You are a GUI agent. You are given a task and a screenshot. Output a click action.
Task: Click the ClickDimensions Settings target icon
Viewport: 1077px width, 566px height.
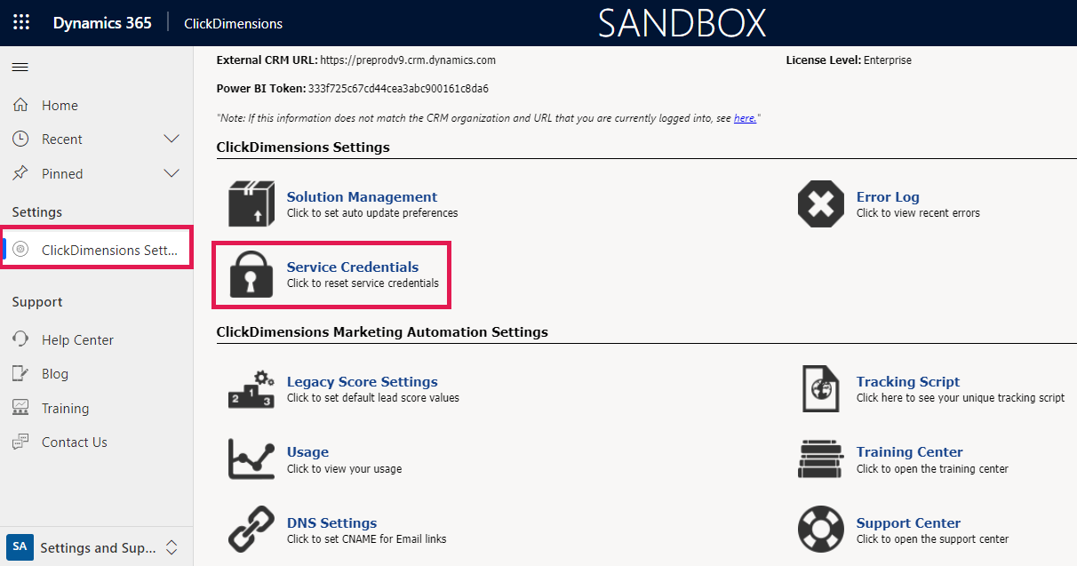pos(20,250)
